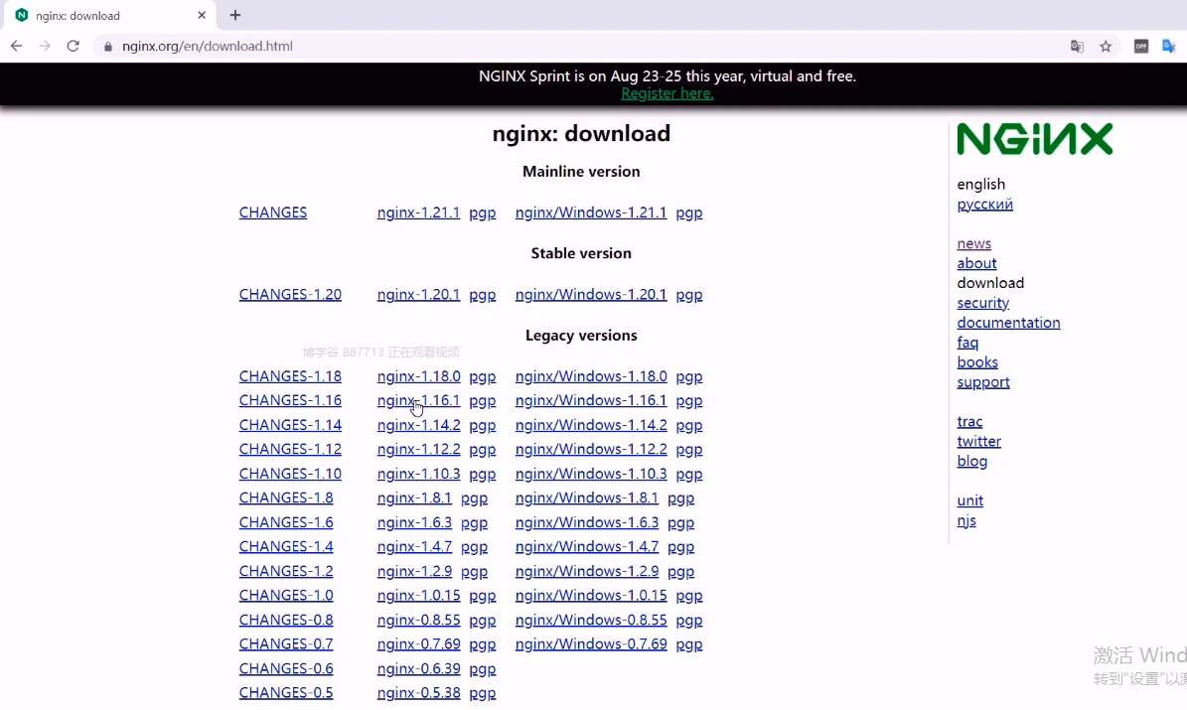Click the browser forward arrow
1187x710 pixels.
[x=45, y=46]
